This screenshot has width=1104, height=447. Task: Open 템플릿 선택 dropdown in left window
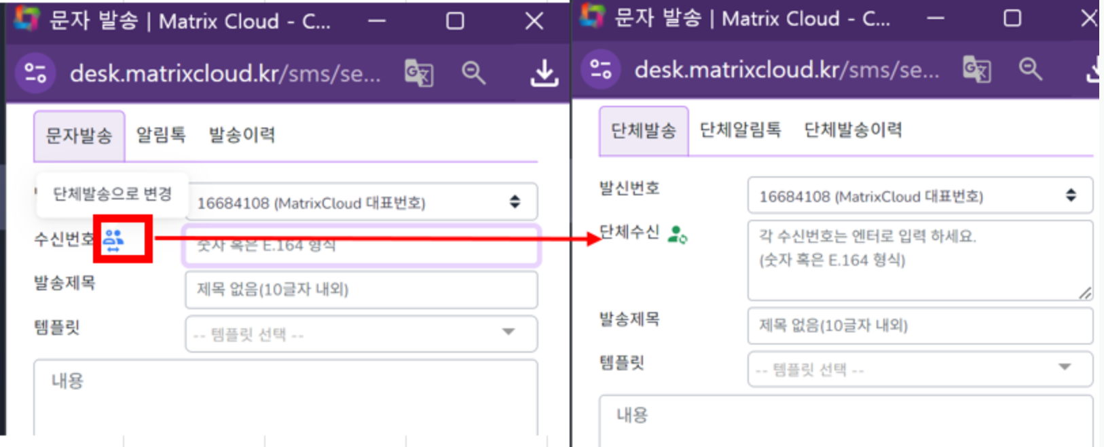click(361, 334)
